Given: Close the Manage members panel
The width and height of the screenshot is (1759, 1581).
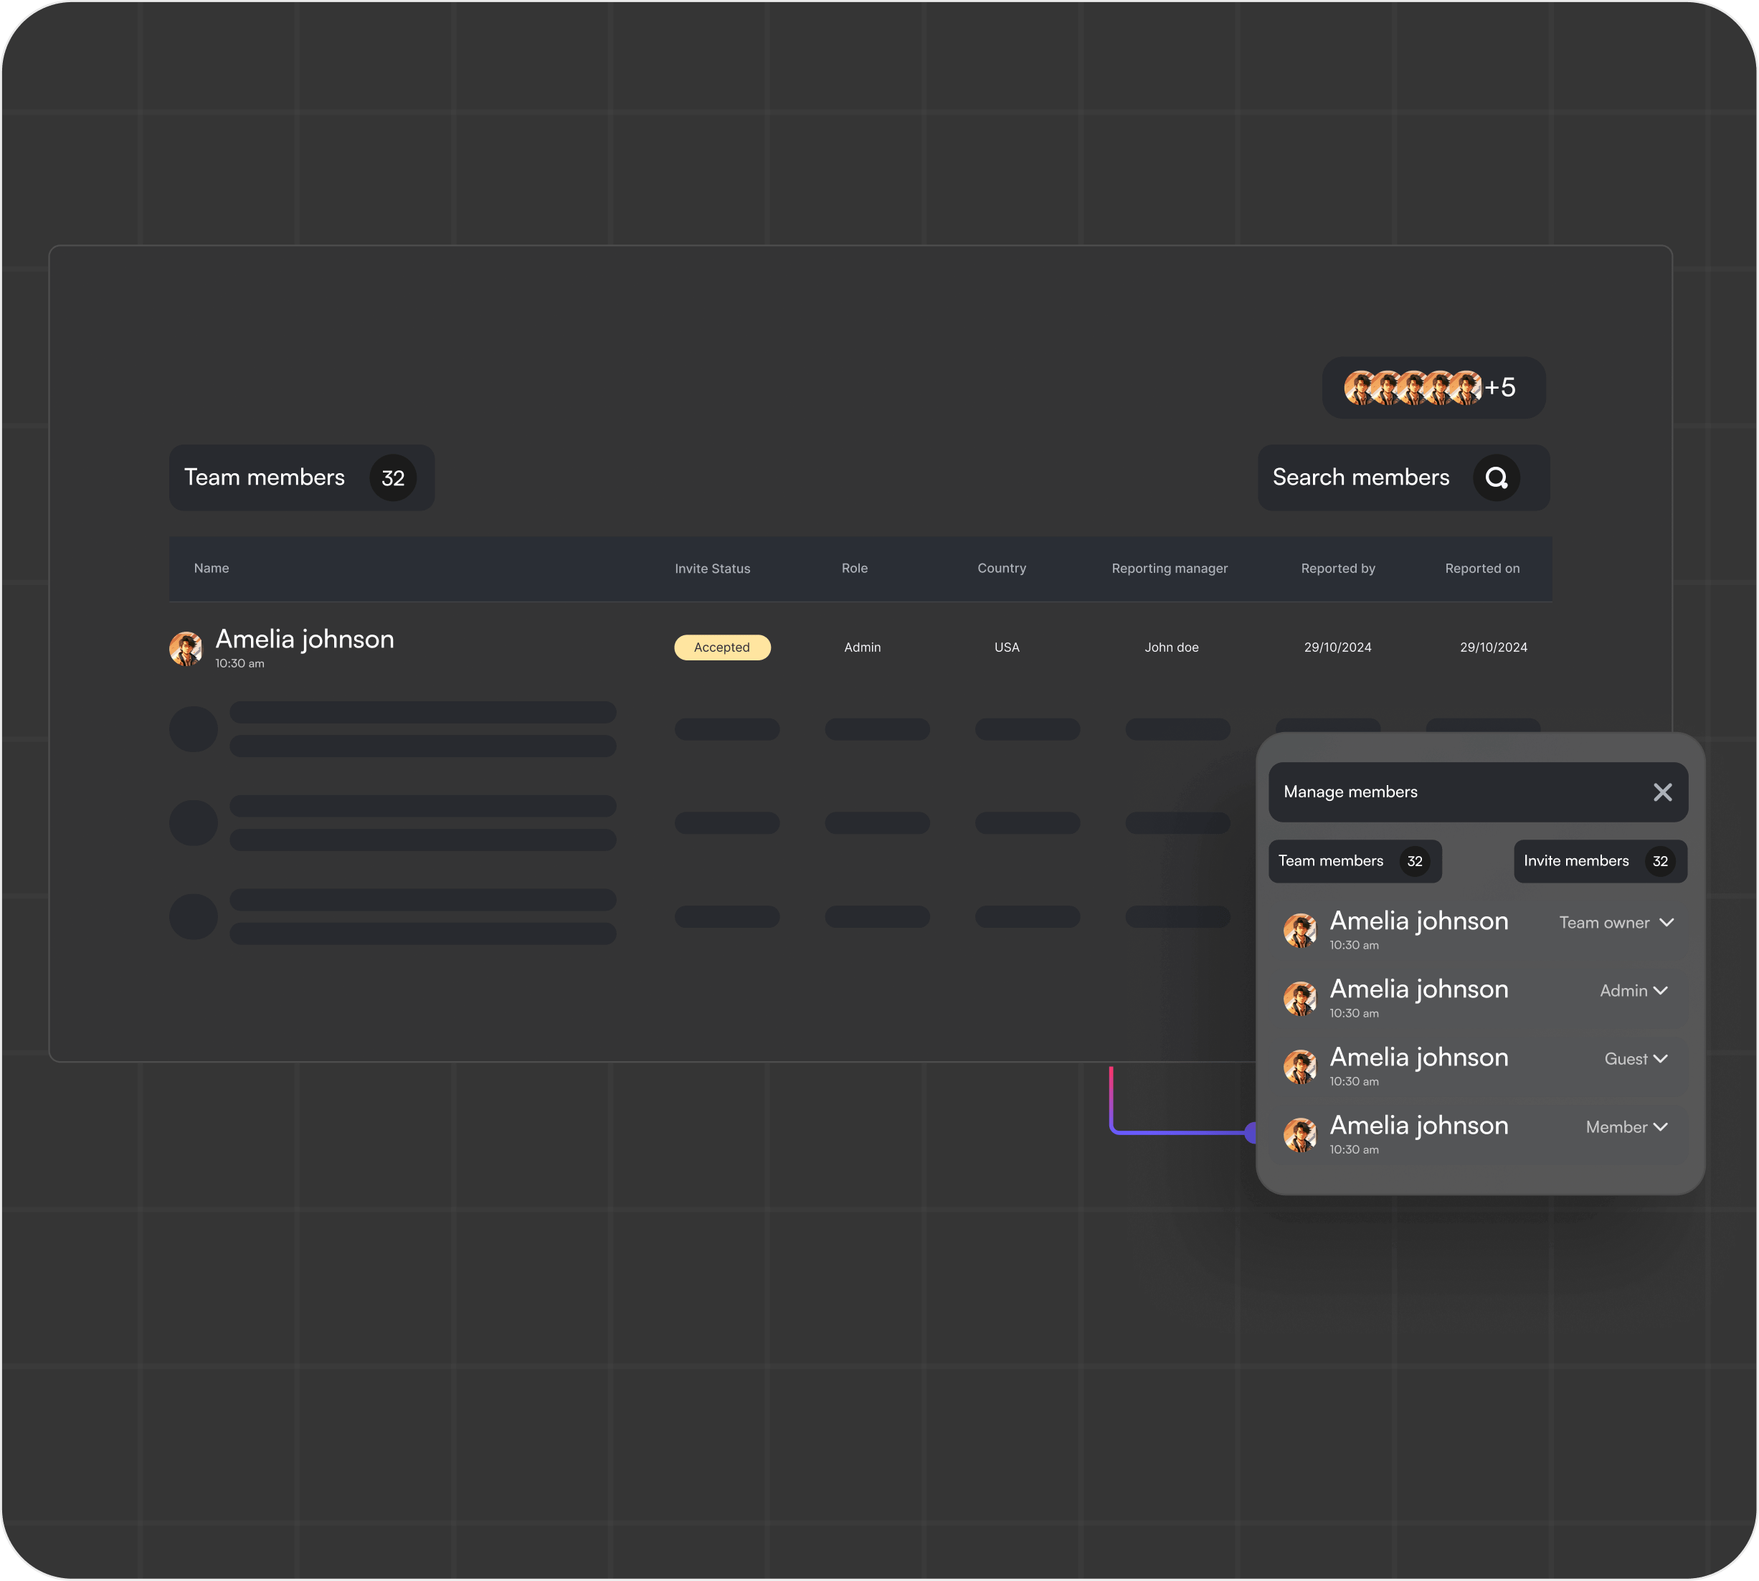Looking at the screenshot, I should pos(1661,792).
